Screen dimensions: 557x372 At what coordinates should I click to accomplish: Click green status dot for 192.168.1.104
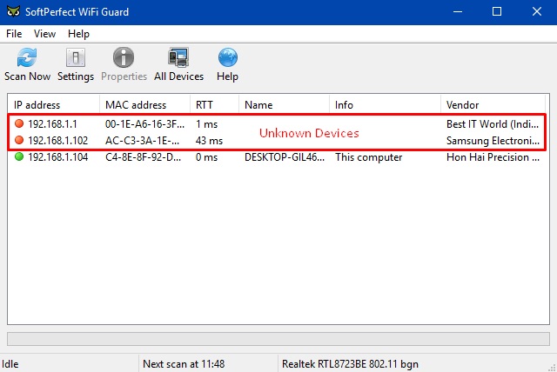pos(19,156)
